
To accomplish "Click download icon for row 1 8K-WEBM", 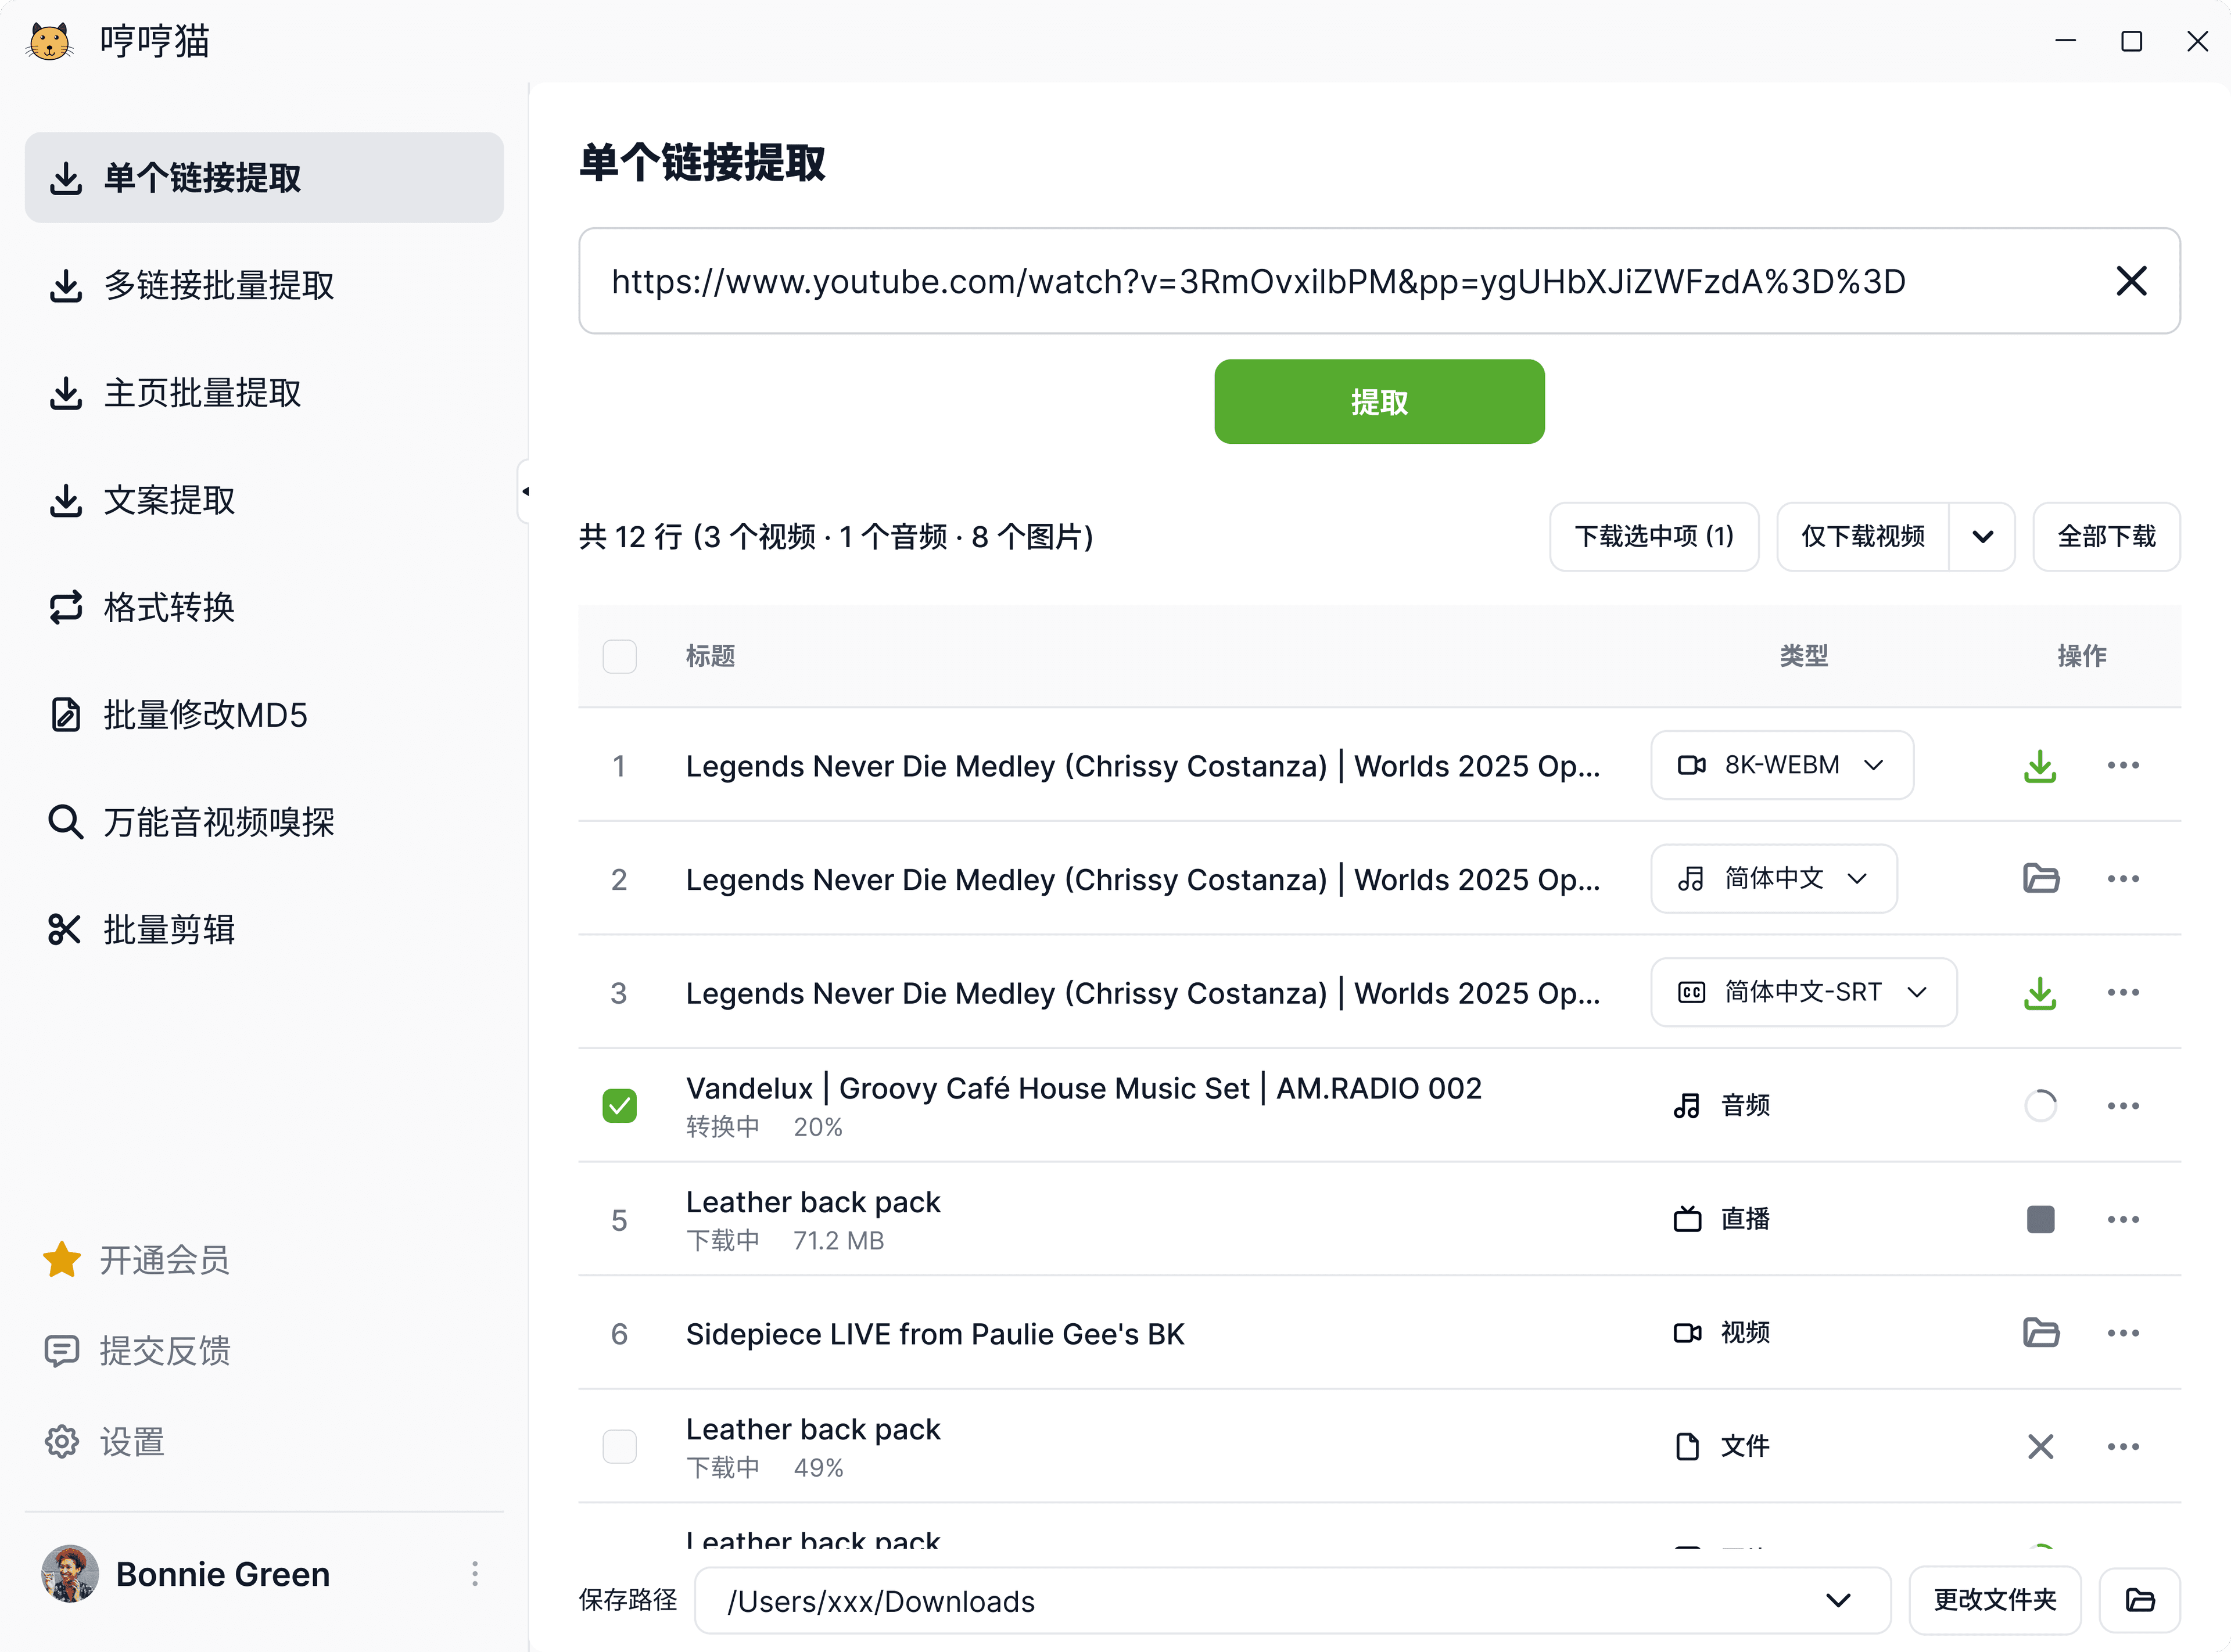I will 2040,766.
